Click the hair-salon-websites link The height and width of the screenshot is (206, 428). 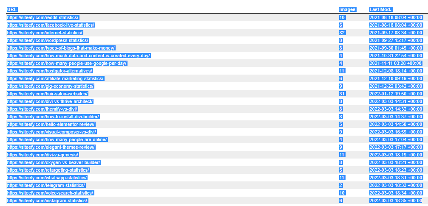pyautogui.click(x=48, y=94)
